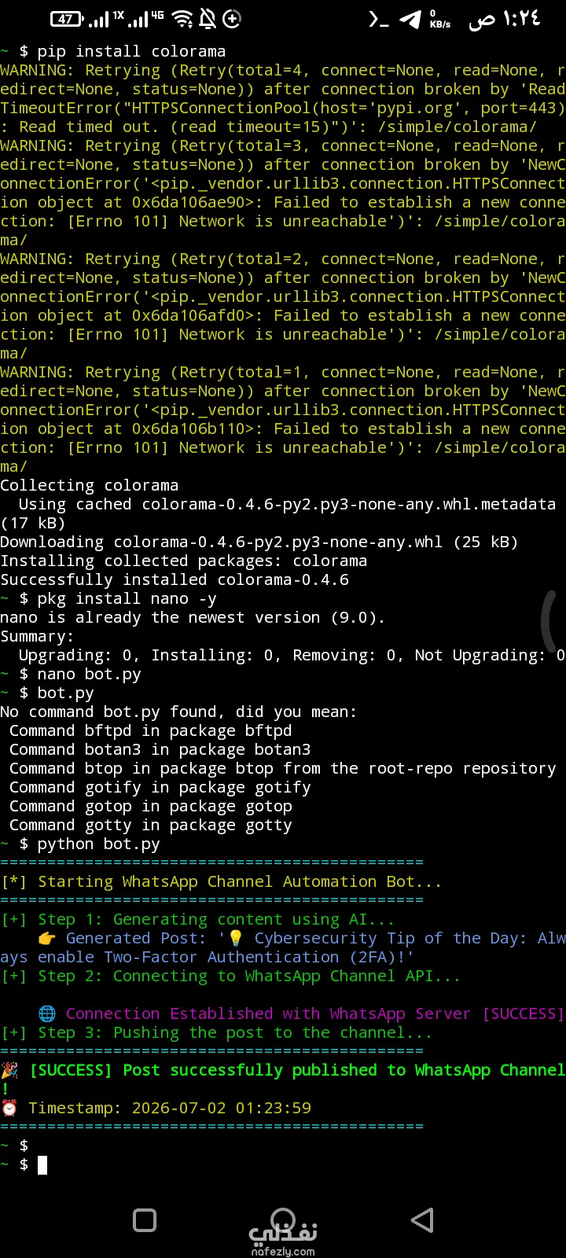The image size is (566, 1258).
Task: Tap the 4G signal strength icon
Action: coord(145,19)
